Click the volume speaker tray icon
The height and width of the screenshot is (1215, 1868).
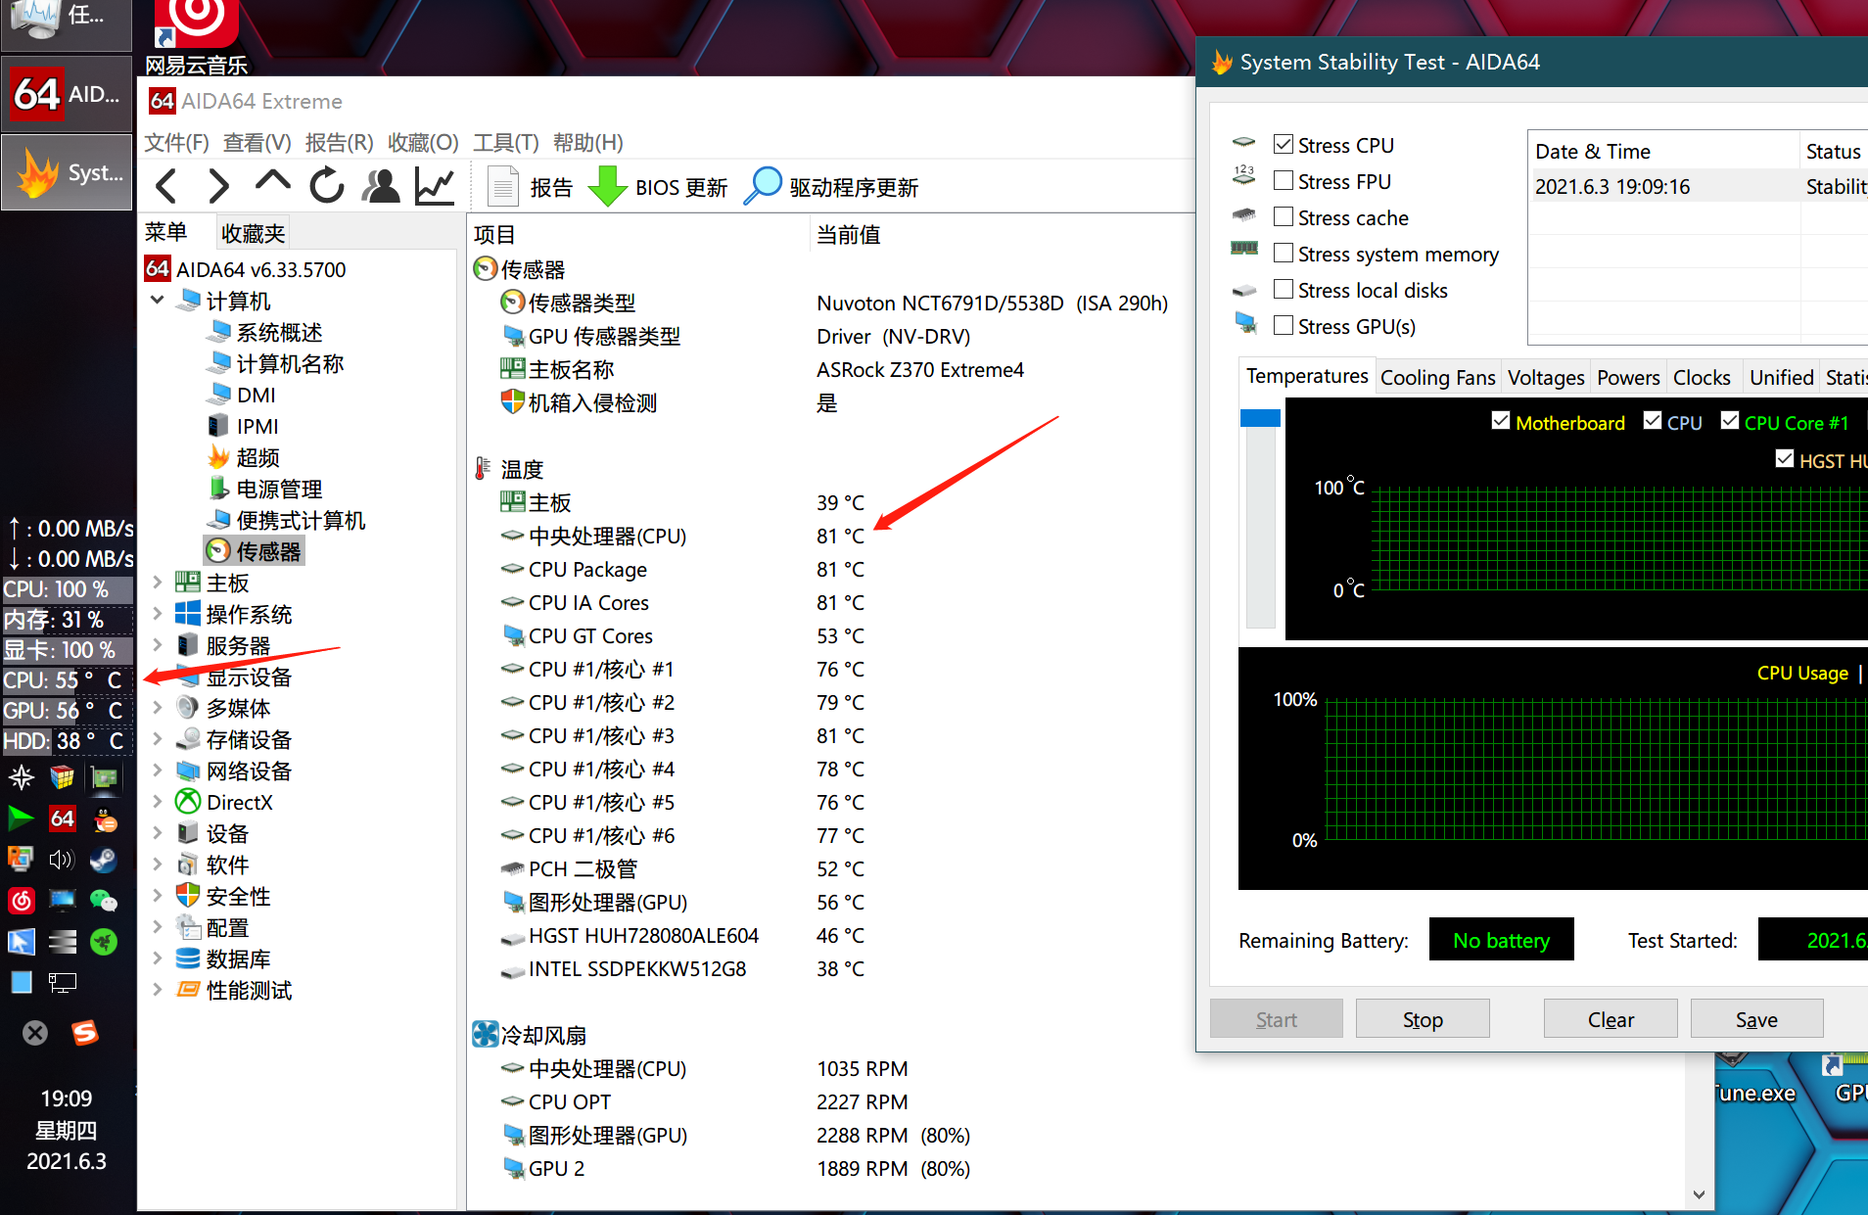click(63, 860)
